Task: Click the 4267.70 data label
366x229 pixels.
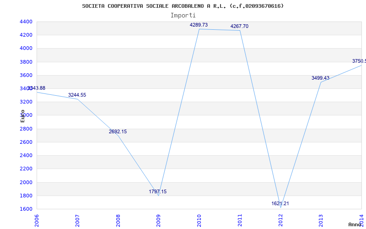Action: click(x=239, y=26)
